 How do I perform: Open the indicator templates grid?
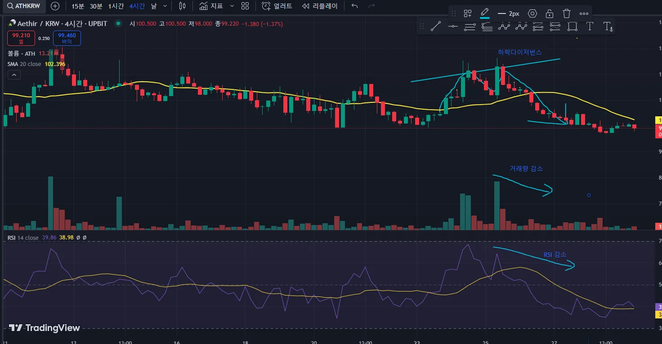tap(245, 6)
